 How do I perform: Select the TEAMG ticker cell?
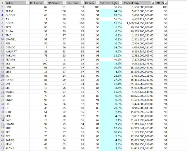click(17, 59)
